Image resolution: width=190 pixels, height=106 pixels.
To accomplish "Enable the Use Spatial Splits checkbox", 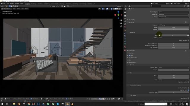I will point(188,88).
